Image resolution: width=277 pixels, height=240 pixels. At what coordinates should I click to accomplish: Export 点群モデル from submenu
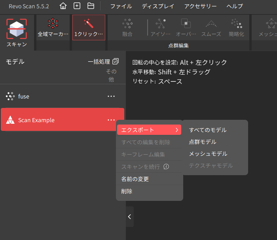coord(203,142)
